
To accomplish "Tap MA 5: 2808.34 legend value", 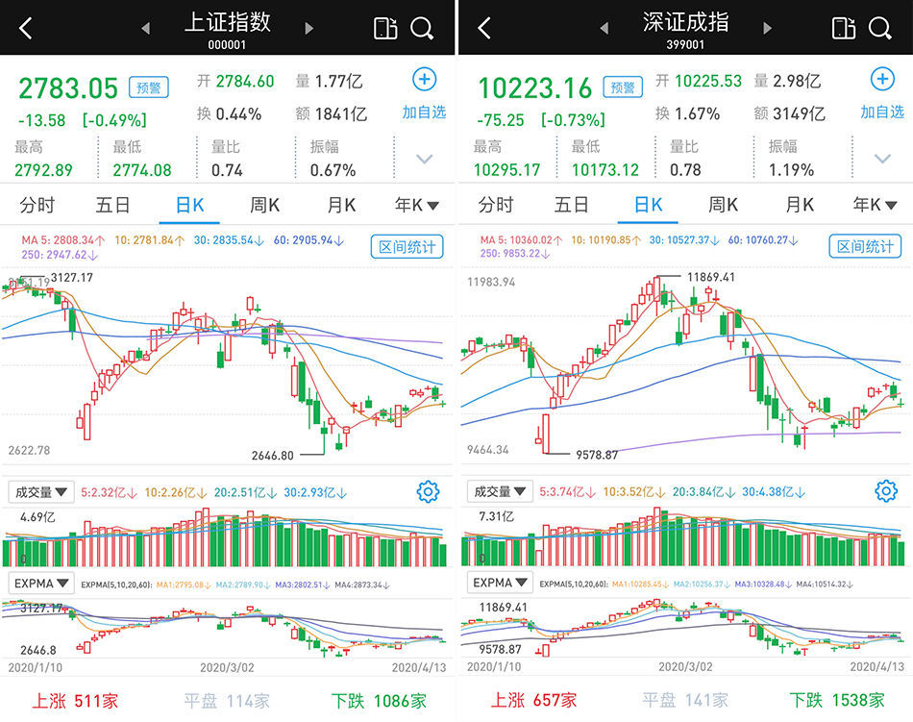I will (62, 240).
